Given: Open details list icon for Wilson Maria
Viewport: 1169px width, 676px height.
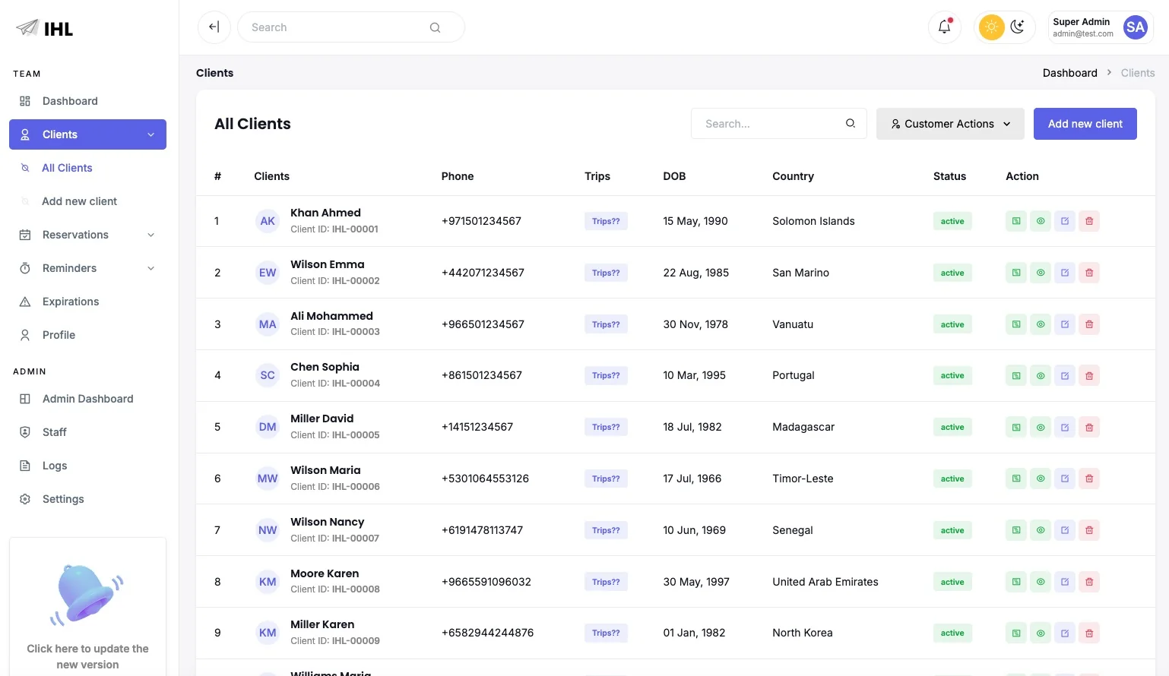Looking at the screenshot, I should tap(1016, 479).
